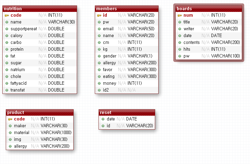Click the contents column in boards table
The height and width of the screenshot is (164, 250).
click(x=191, y=43)
